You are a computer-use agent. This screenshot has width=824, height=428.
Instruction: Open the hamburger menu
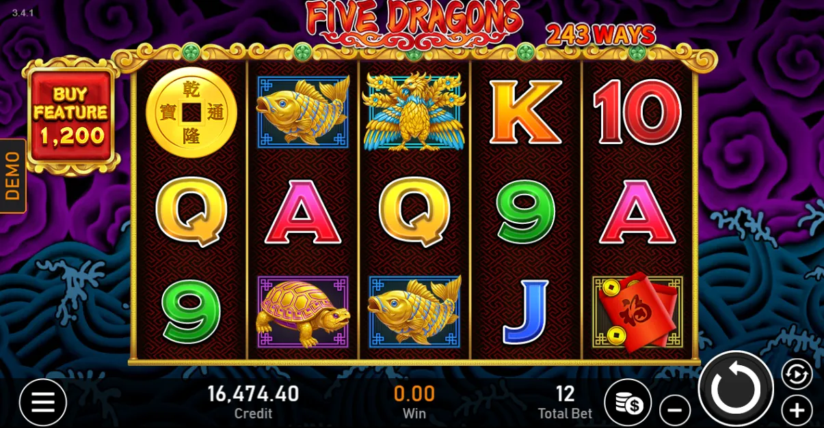click(x=43, y=403)
